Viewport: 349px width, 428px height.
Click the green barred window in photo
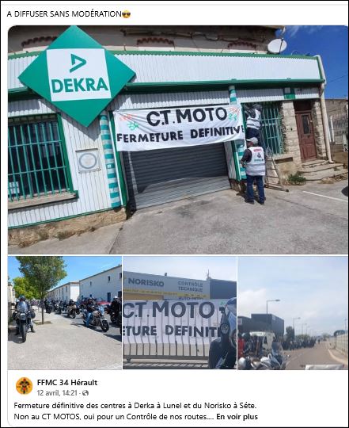coord(38,158)
